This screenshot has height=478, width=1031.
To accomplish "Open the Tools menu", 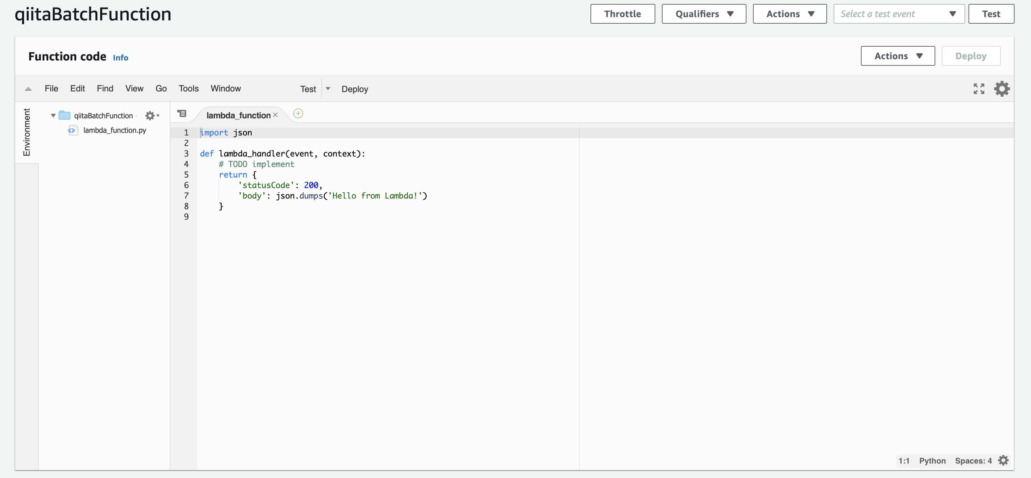I will click(x=189, y=88).
